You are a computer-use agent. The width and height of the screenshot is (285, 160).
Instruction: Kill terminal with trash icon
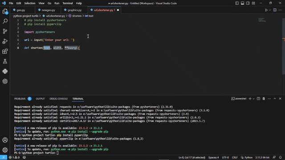264,99
